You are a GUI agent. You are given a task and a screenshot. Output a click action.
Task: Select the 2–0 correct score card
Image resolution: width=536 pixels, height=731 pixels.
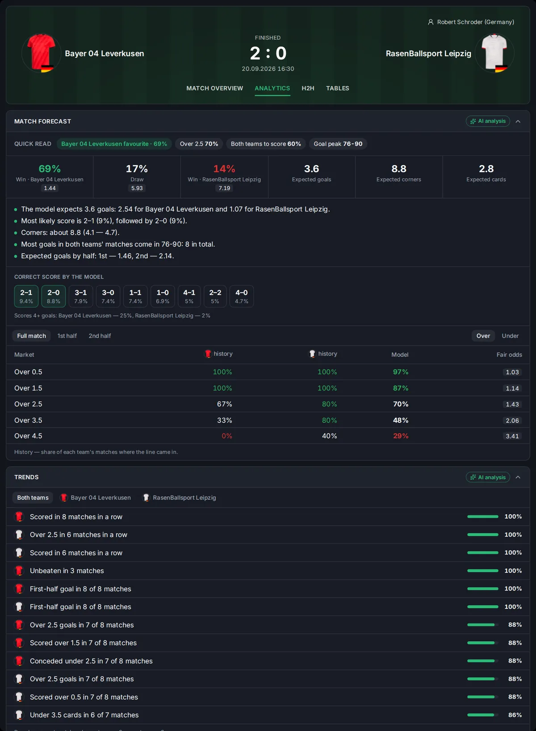point(54,296)
